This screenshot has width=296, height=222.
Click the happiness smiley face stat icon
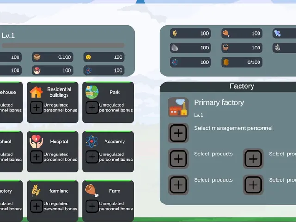coord(88,57)
